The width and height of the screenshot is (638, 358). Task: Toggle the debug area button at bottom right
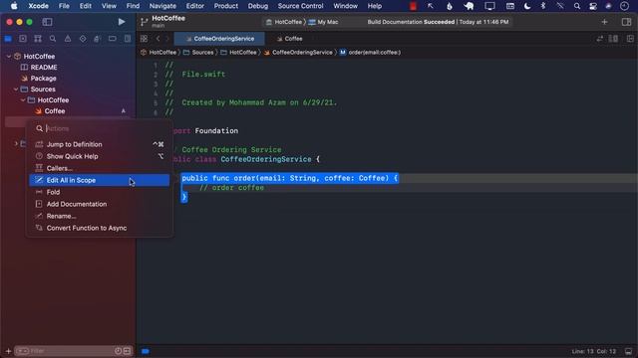point(629,351)
